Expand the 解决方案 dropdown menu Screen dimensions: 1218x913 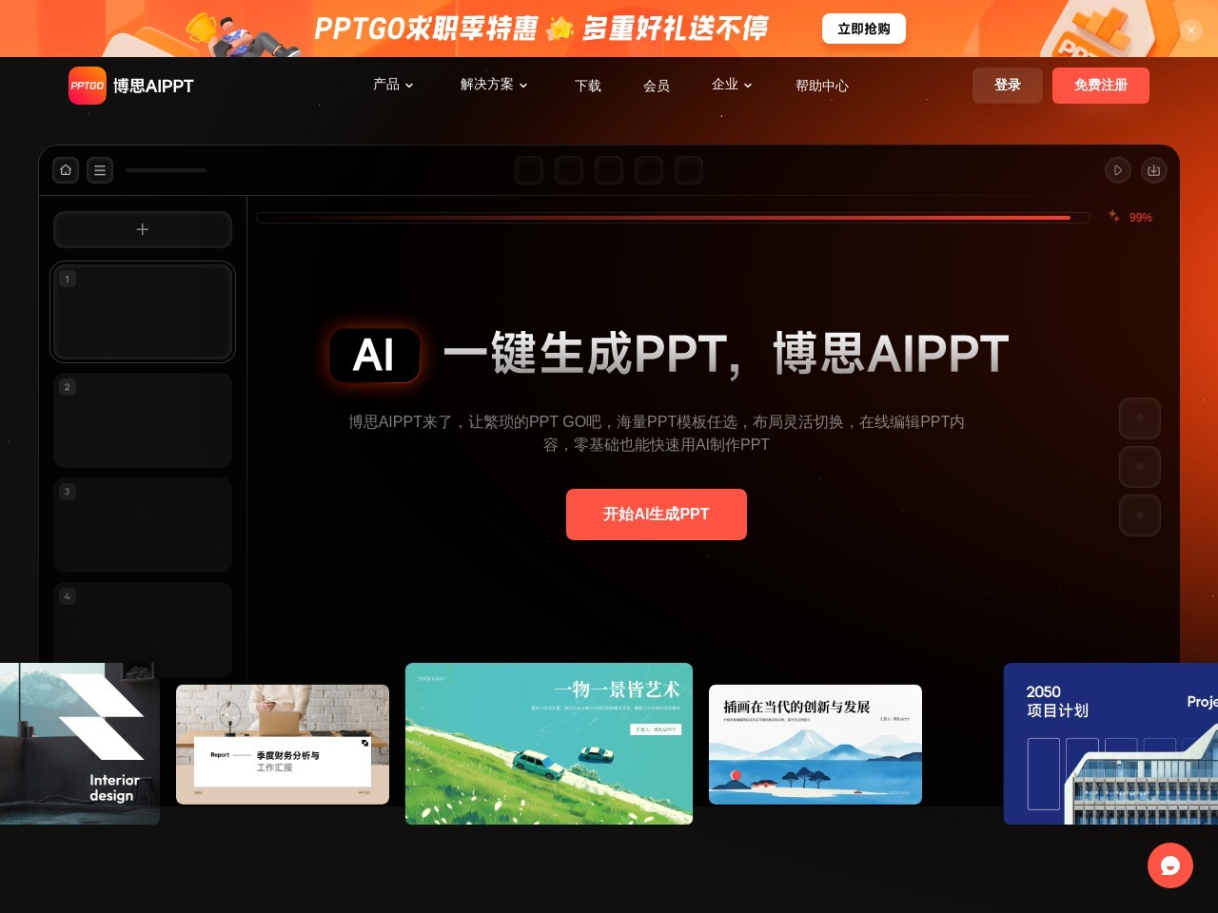click(x=493, y=85)
